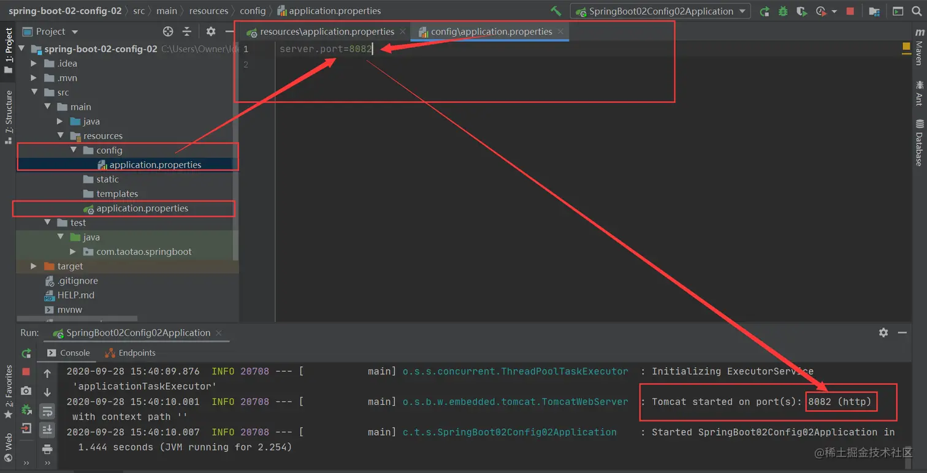Open Run panel settings gear
Viewport: 927px width, 473px height.
[x=883, y=332]
